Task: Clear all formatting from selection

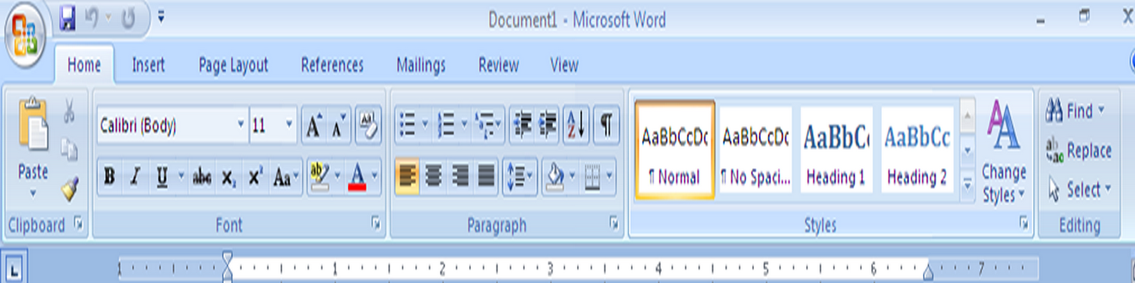Action: 368,126
